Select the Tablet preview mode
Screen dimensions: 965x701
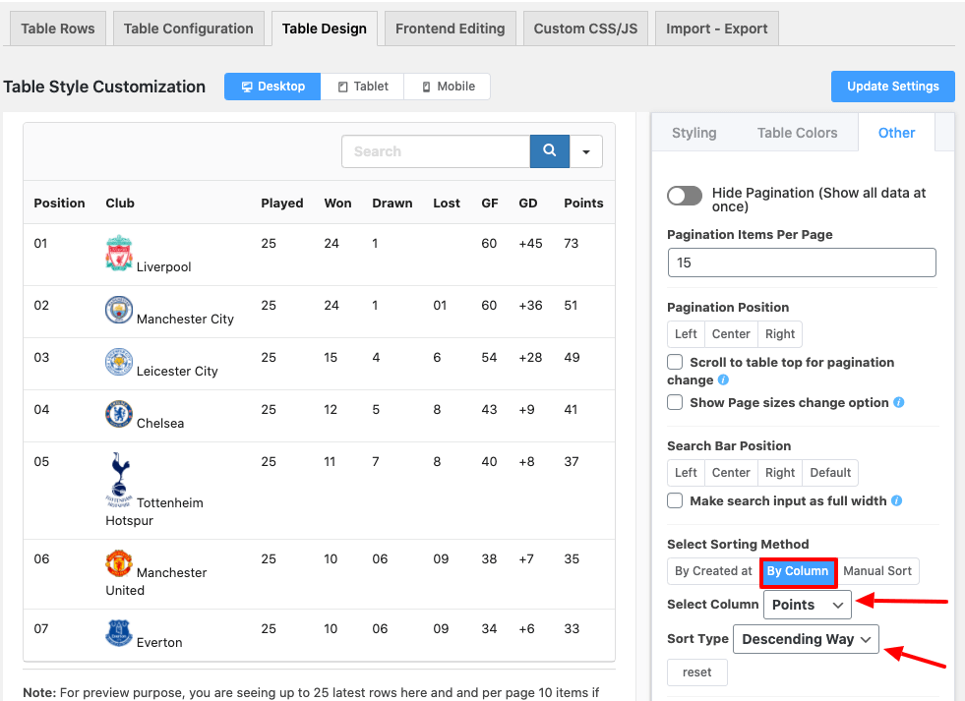[363, 87]
